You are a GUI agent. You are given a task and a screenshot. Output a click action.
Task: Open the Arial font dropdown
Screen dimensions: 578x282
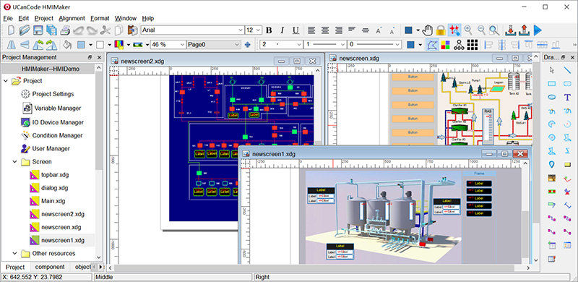(x=193, y=30)
